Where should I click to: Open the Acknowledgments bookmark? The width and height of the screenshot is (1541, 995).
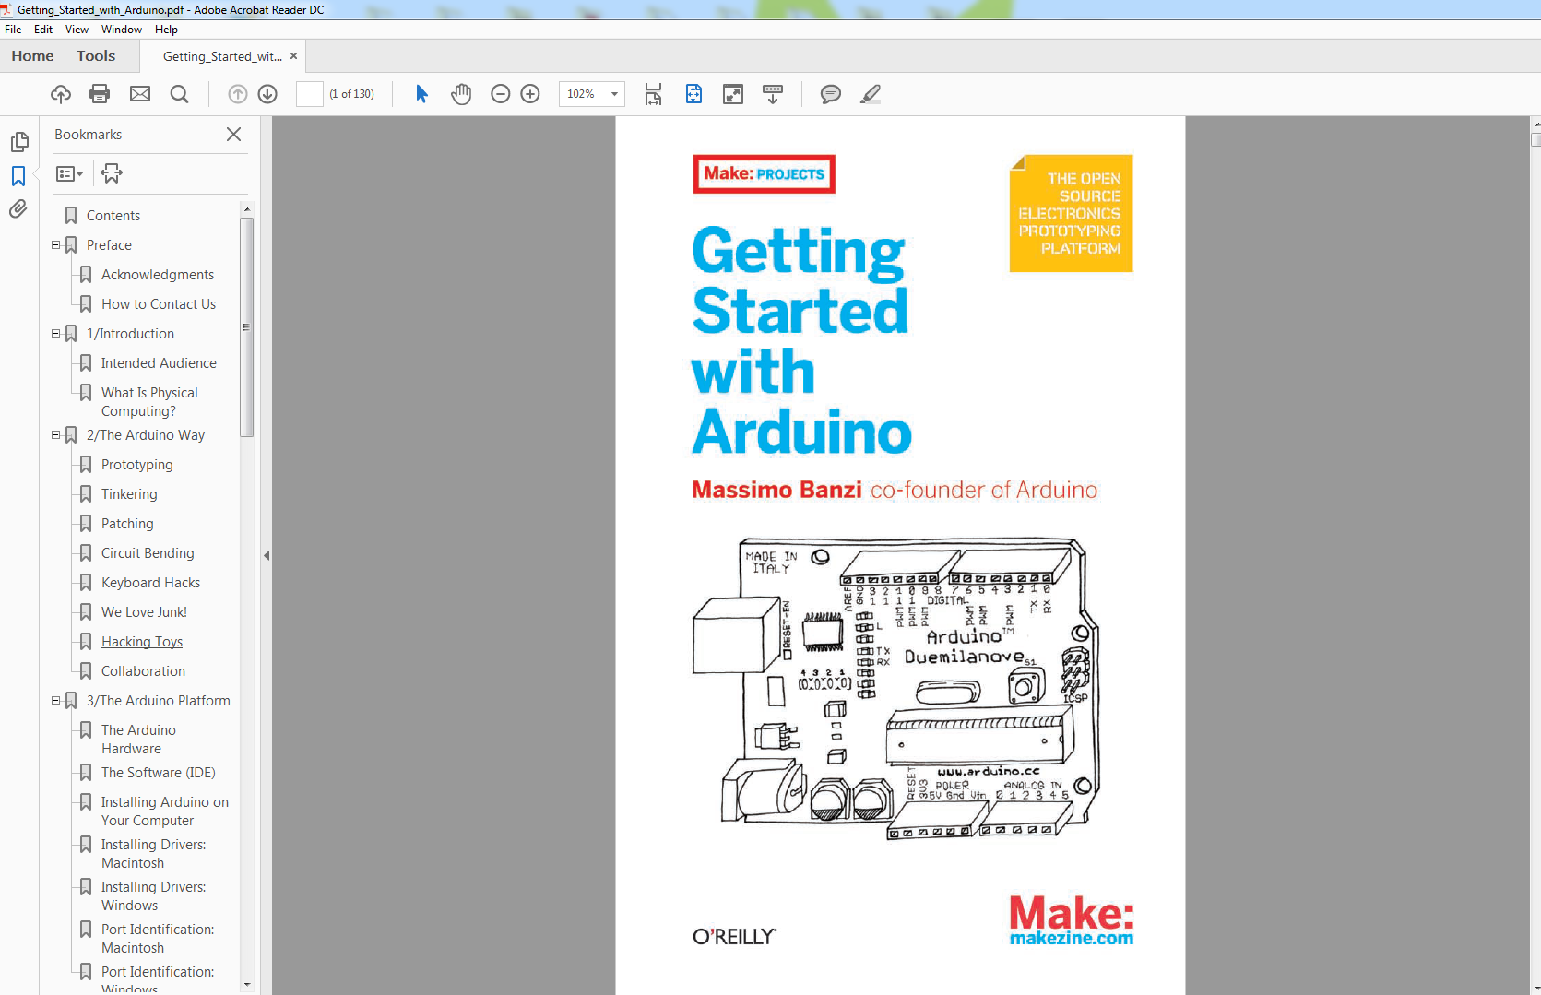(x=158, y=275)
